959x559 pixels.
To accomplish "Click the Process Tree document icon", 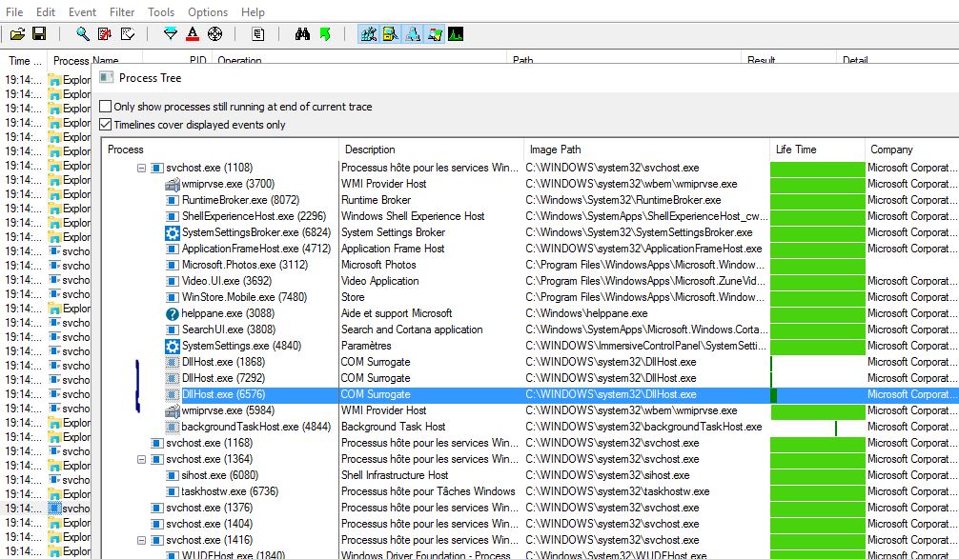I will click(258, 34).
